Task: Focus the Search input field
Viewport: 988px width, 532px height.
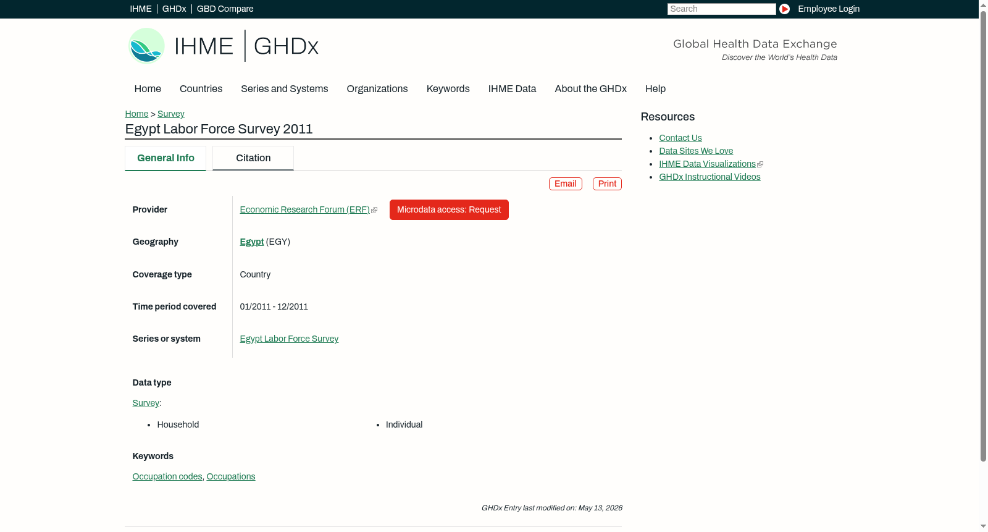Action: (x=721, y=9)
